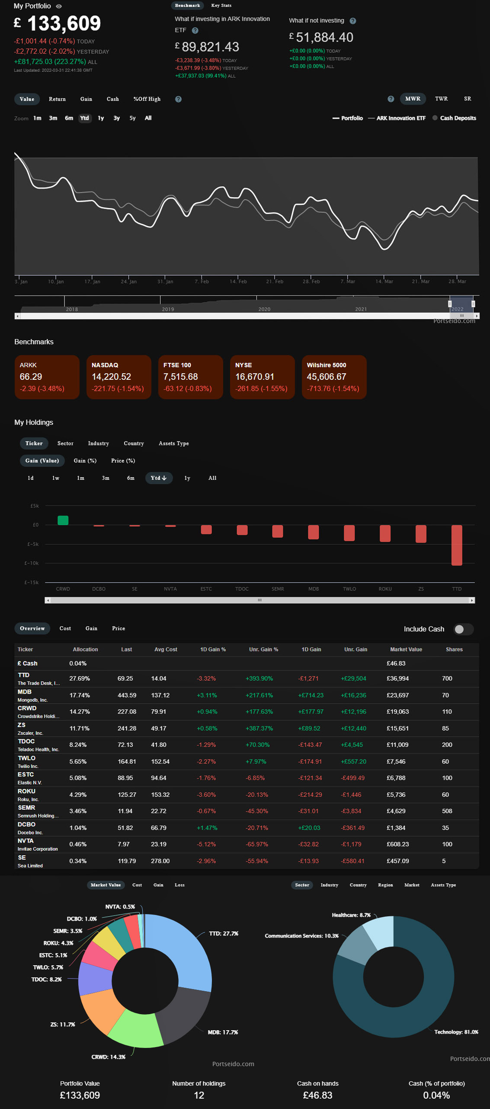Click the CRWD gain bar in holdings chart
The width and height of the screenshot is (490, 1109).
point(63,521)
